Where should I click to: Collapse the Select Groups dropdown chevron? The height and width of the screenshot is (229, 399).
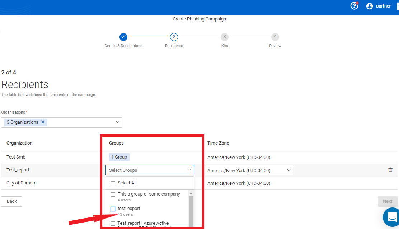pos(189,170)
